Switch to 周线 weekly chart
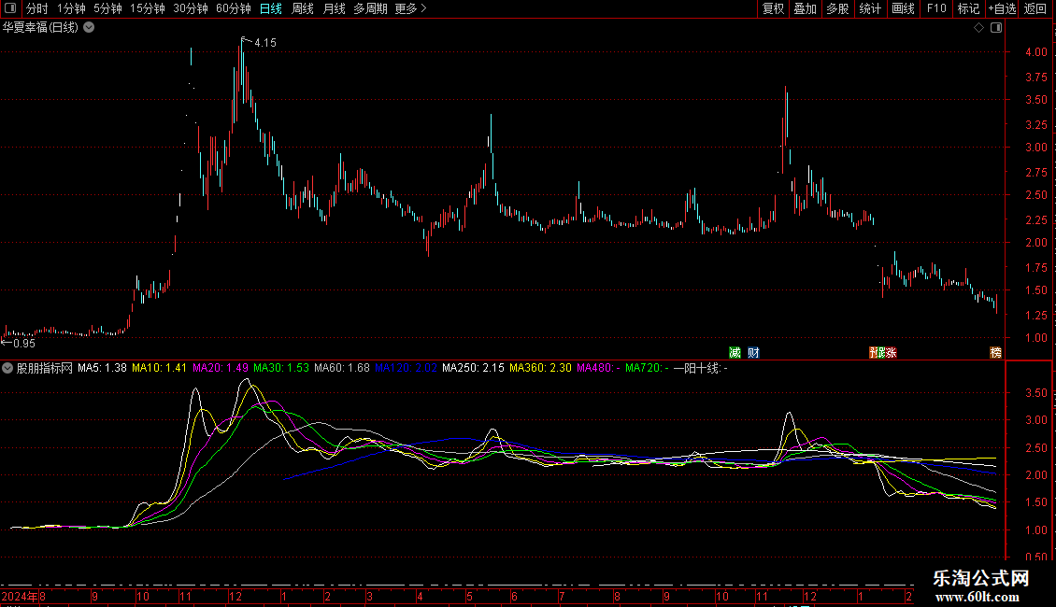This screenshot has height=607, width=1056. pos(303,8)
